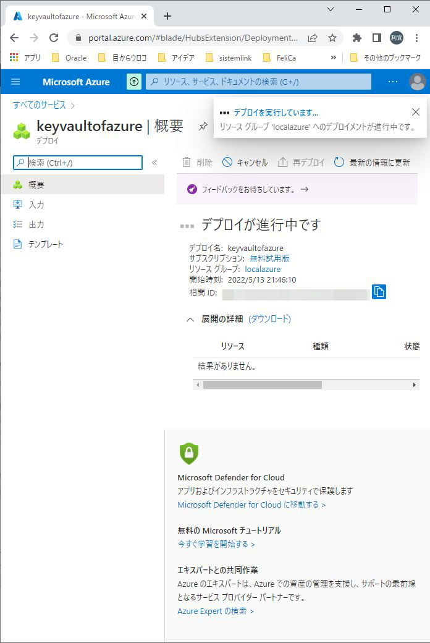Open the Chrome three-dot menu

click(416, 38)
